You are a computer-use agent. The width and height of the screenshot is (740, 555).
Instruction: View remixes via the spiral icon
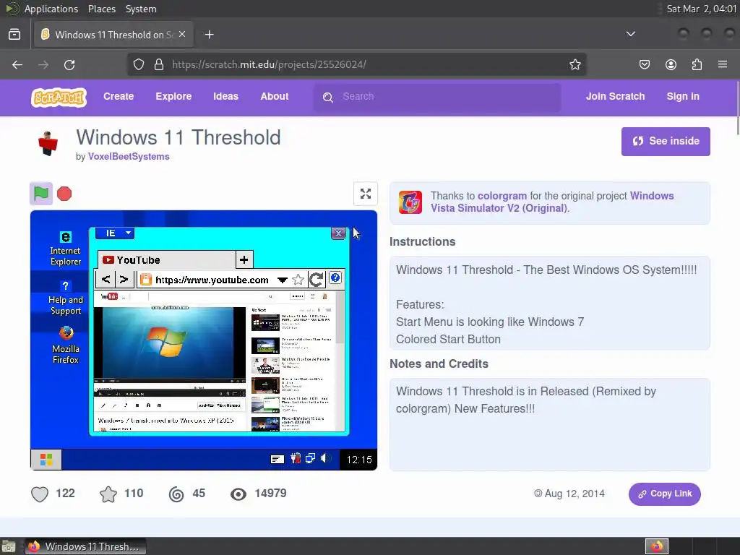click(176, 494)
